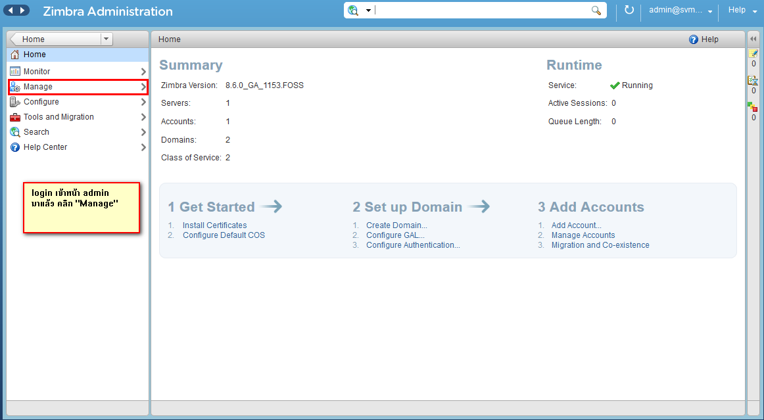This screenshot has width=764, height=420.
Task: Collapse the right status pane with the double arrow
Action: pyautogui.click(x=753, y=39)
